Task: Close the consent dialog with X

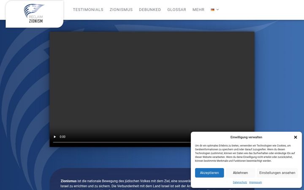Action: coord(296,137)
